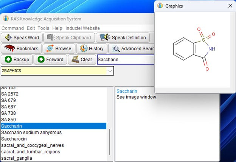Open the Tools menu

(x=43, y=28)
